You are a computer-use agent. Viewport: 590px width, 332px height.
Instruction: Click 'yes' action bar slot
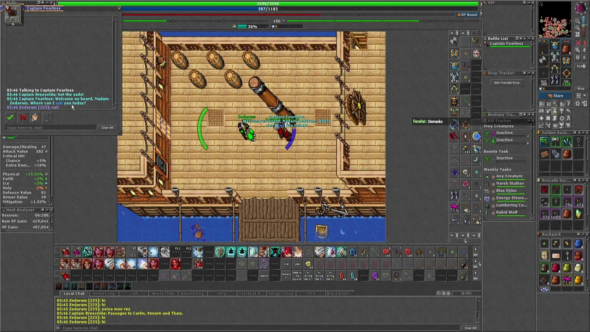point(297,264)
